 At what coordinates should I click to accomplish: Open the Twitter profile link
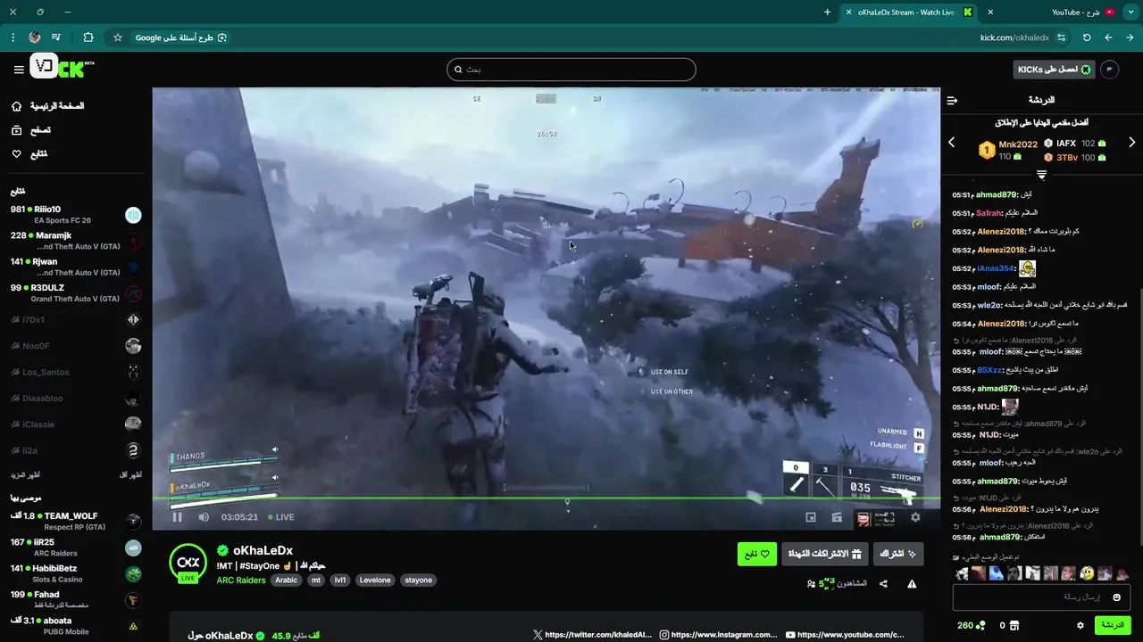592,635
